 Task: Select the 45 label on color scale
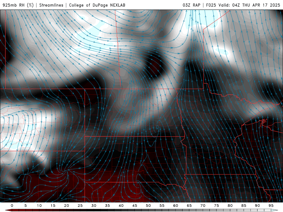pos(135,206)
